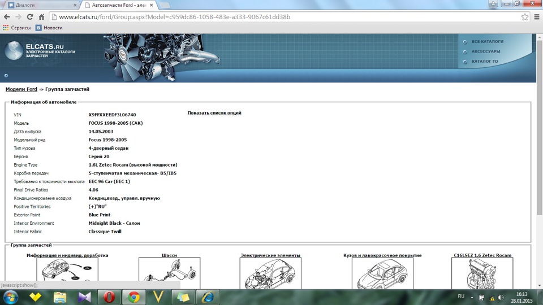543x305 pixels.
Task: Click the small circle icon under logo
Action: point(6,75)
